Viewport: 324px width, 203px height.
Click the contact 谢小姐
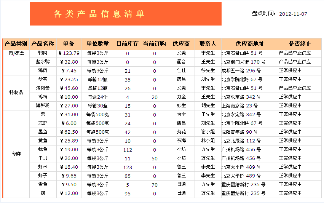click(x=208, y=132)
